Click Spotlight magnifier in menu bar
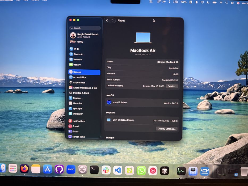 click(x=226, y=3)
